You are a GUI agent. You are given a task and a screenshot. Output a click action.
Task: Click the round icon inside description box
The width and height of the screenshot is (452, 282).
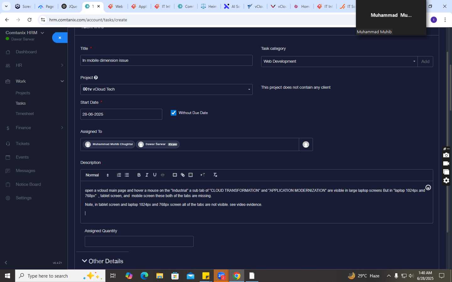pyautogui.click(x=428, y=187)
